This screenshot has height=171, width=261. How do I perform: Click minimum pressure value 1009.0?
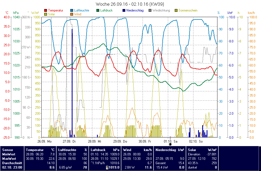coord(115,154)
